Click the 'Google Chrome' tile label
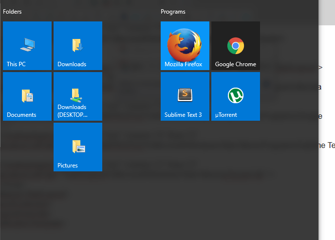Image resolution: width=335 pixels, height=240 pixels. (x=235, y=64)
